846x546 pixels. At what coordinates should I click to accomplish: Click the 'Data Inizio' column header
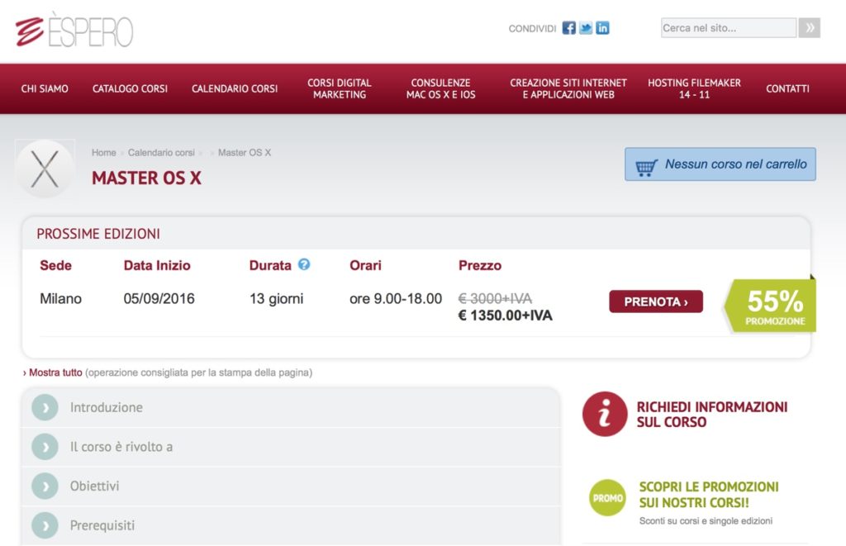click(157, 265)
